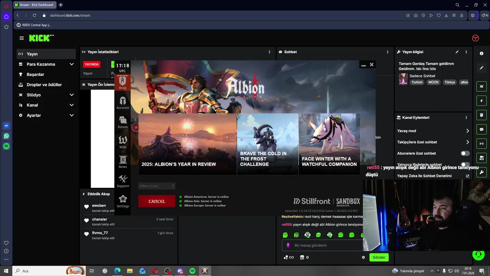Reload the page with browser refresh button
This screenshot has height=276, width=490.
(x=34, y=15)
